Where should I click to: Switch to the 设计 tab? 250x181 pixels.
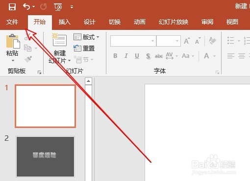90,22
